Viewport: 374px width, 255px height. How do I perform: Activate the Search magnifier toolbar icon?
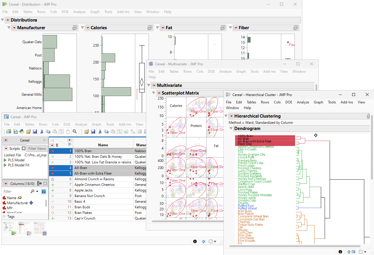(75, 132)
